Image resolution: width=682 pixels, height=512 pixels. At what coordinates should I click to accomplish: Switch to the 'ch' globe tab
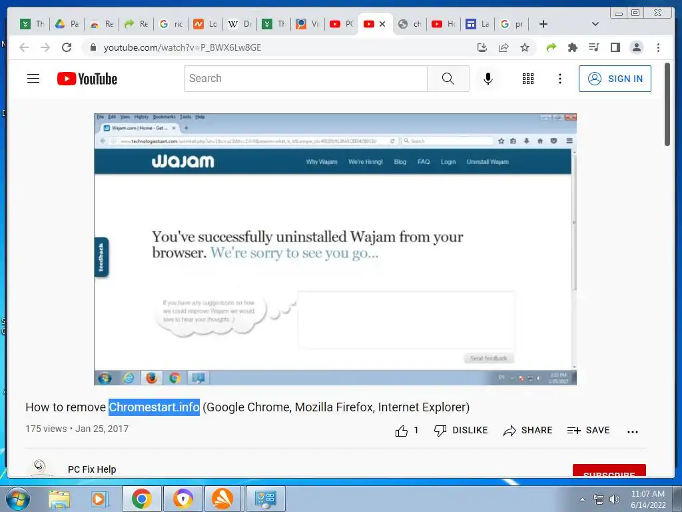pos(410,24)
